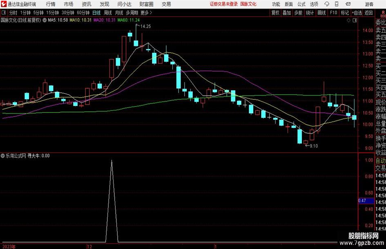
Task: Click the 14.00 price axis label
Action: (x=368, y=30)
